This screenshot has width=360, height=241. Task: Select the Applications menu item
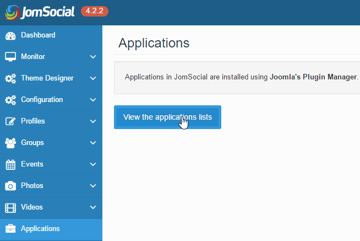40,229
